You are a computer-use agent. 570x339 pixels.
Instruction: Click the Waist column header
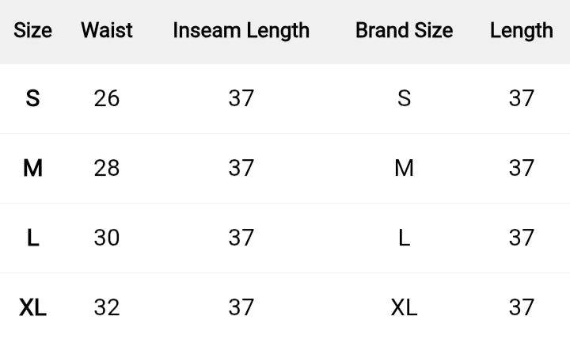107,31
